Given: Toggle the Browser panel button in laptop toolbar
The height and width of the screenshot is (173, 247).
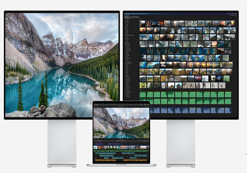Looking at the screenshot, I should (142, 105).
